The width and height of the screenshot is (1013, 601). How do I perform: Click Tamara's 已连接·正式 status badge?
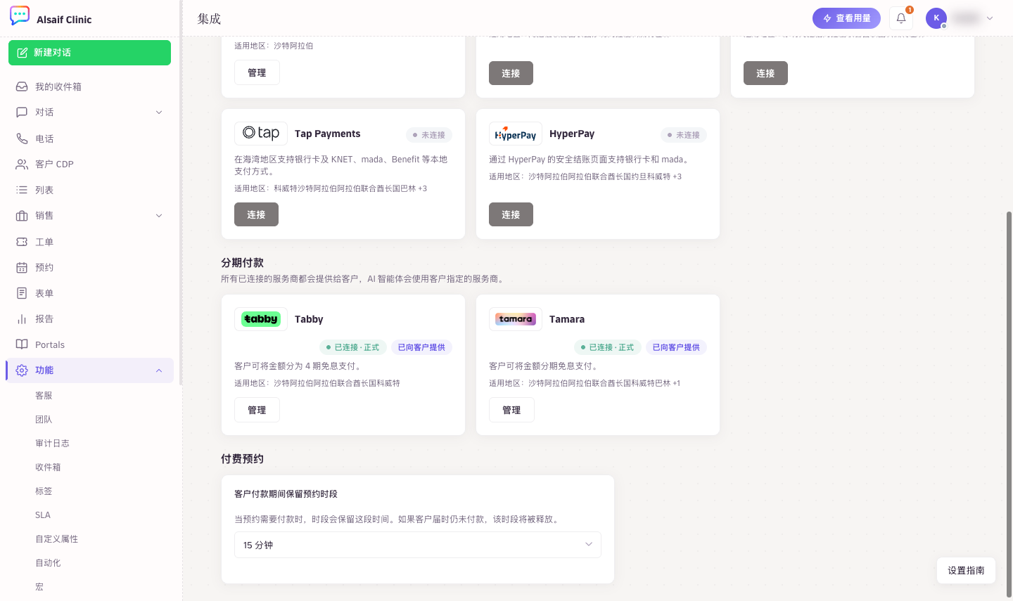click(x=608, y=347)
